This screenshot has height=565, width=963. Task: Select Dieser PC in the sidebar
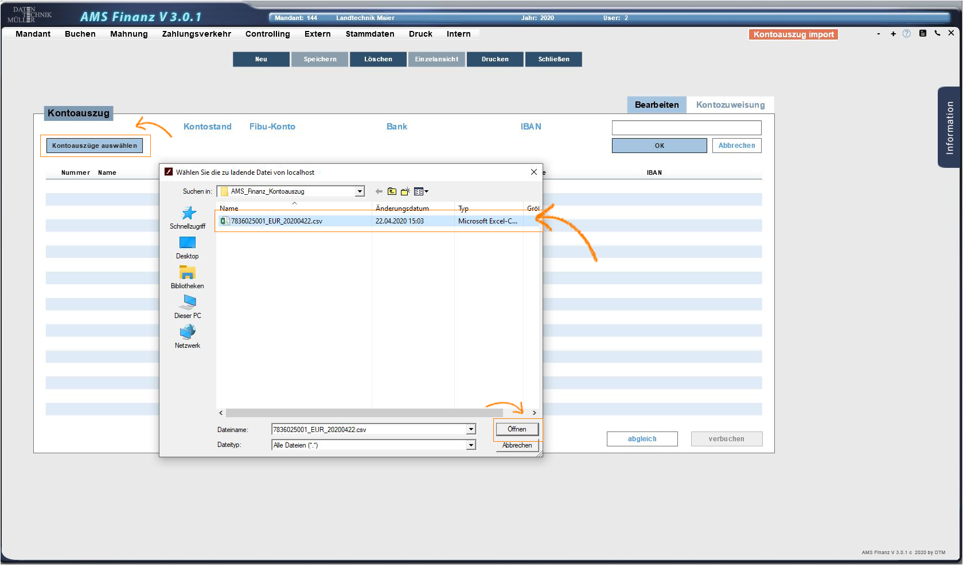188,307
